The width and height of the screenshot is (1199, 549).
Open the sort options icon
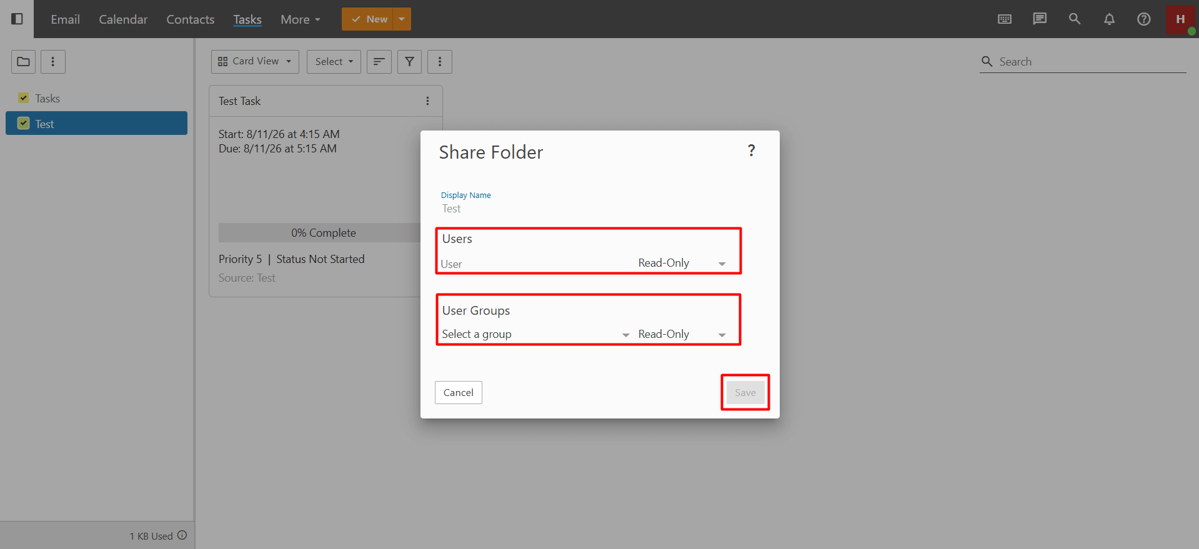pyautogui.click(x=379, y=61)
